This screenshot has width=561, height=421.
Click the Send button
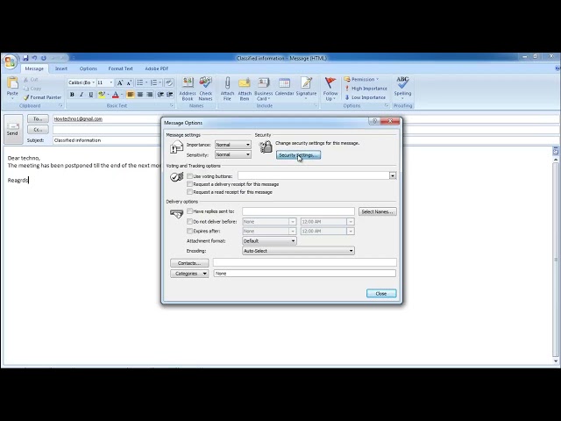tap(12, 129)
